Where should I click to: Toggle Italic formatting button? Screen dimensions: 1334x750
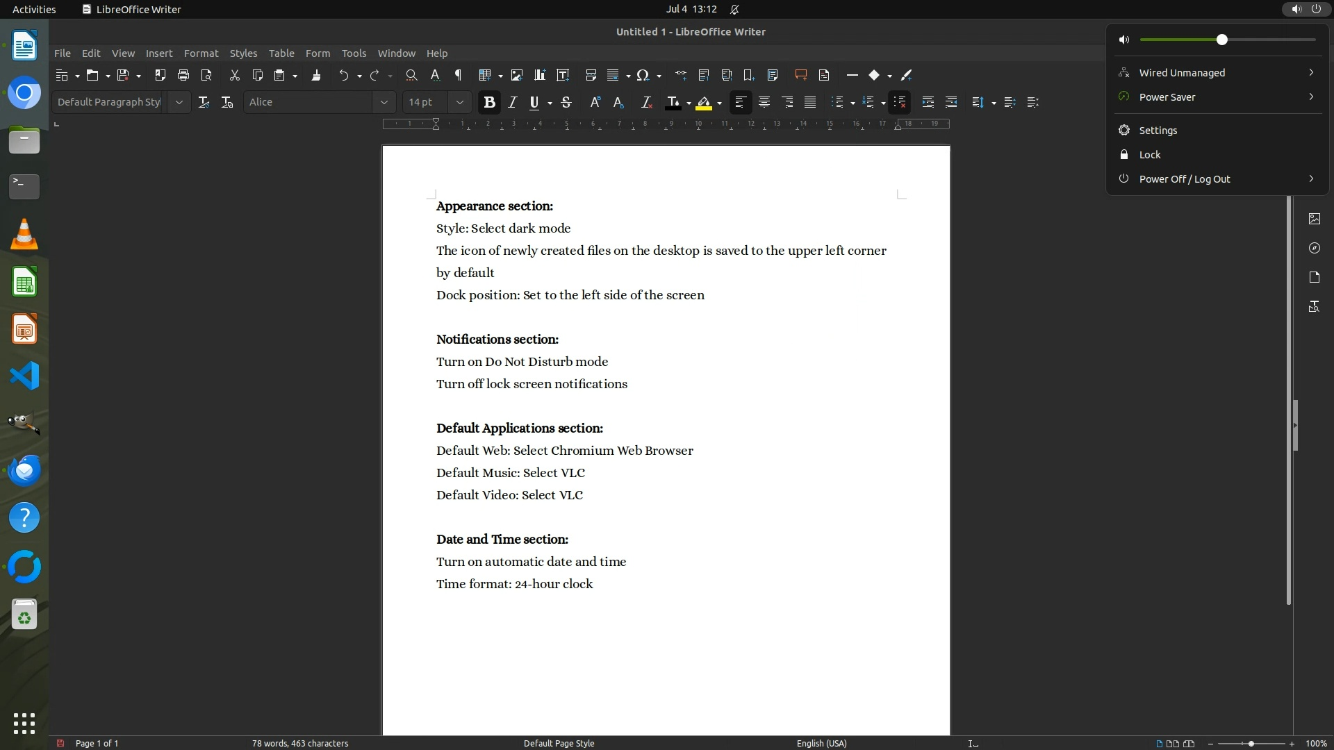click(x=512, y=102)
